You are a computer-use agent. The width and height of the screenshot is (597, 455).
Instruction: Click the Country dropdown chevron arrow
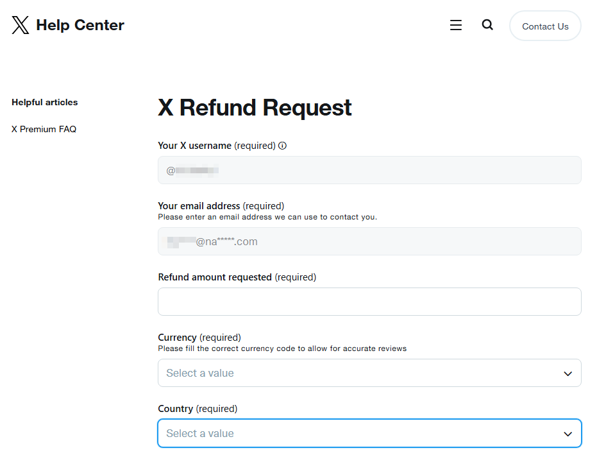click(x=568, y=434)
